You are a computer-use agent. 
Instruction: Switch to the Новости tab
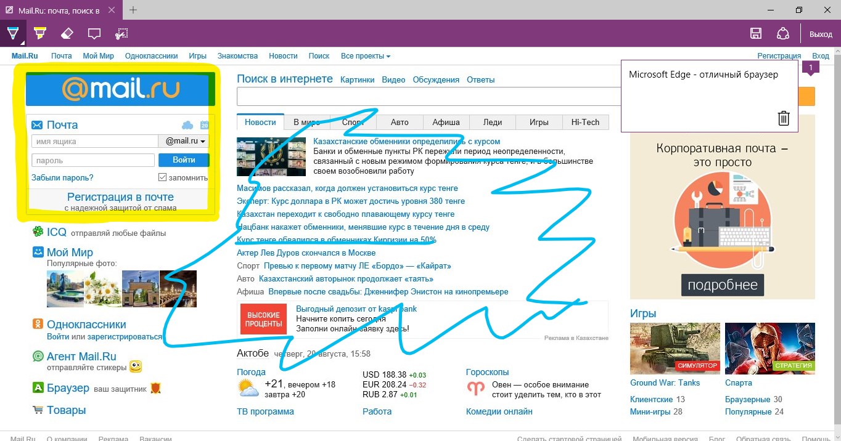point(260,122)
